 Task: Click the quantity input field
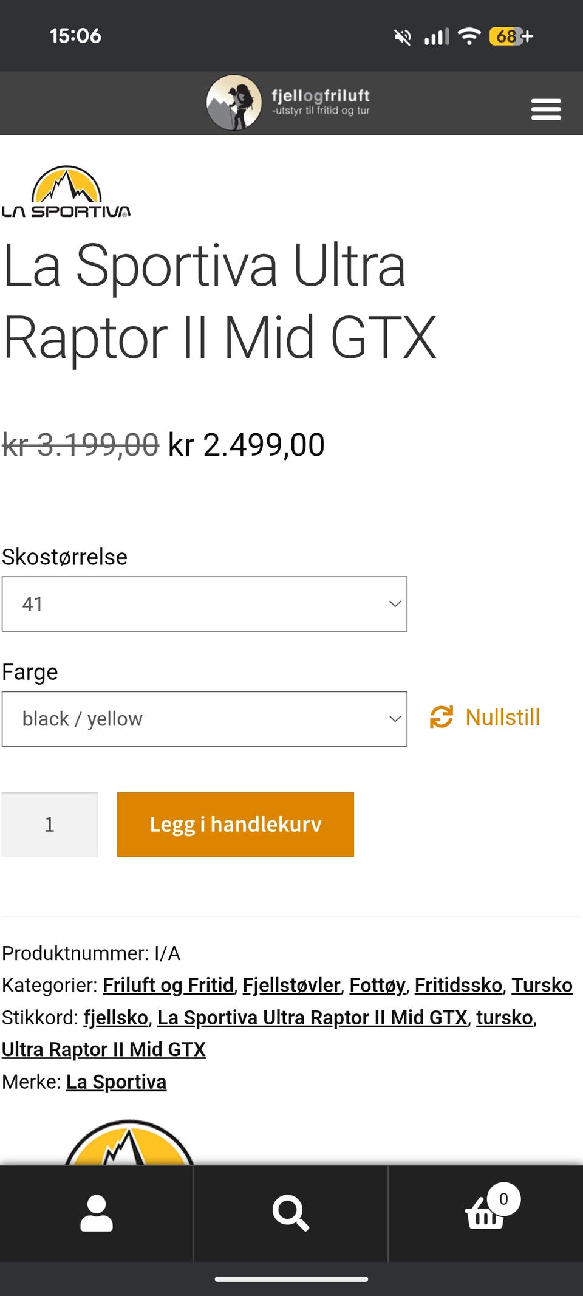(50, 825)
